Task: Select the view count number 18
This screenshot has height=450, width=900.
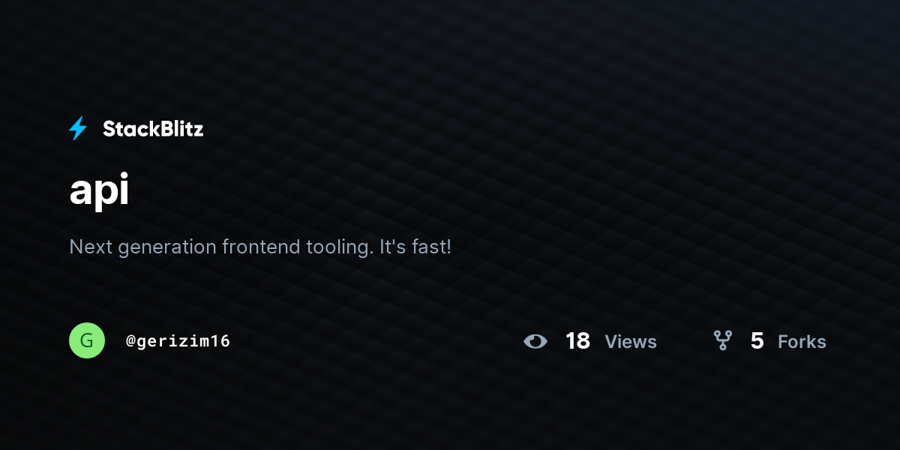Action: pyautogui.click(x=578, y=341)
